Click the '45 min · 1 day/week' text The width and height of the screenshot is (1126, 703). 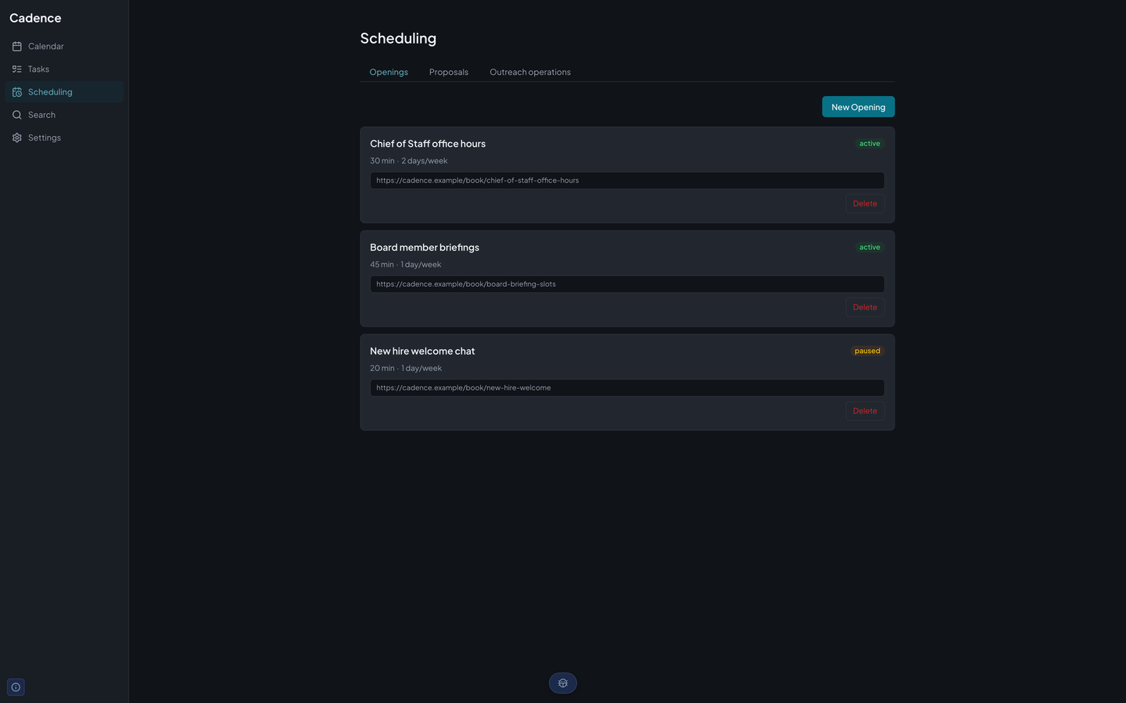coord(406,265)
